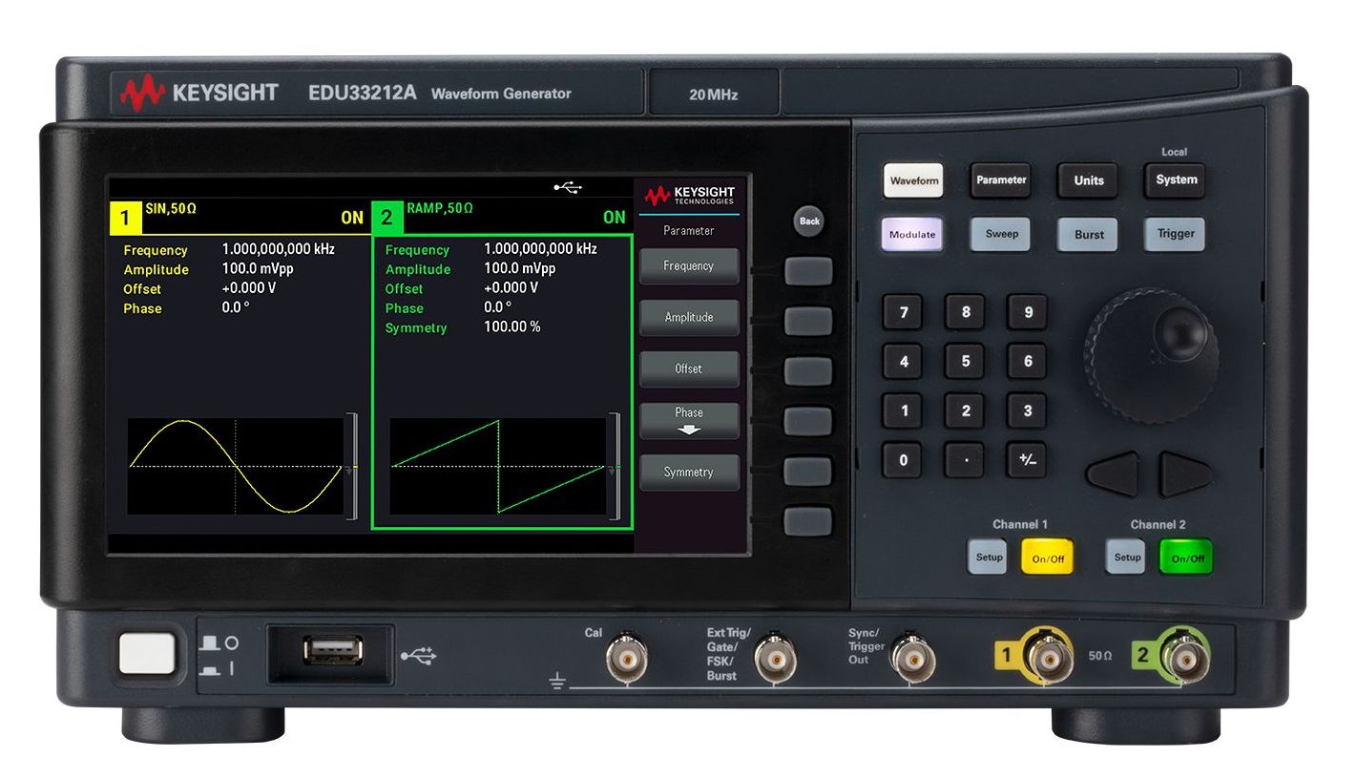Viewport: 1357px width, 779px height.
Task: Tap number key 8 on keypad
Action: tap(966, 312)
